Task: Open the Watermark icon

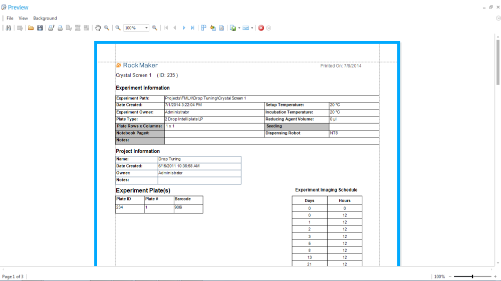Action: click(x=221, y=28)
